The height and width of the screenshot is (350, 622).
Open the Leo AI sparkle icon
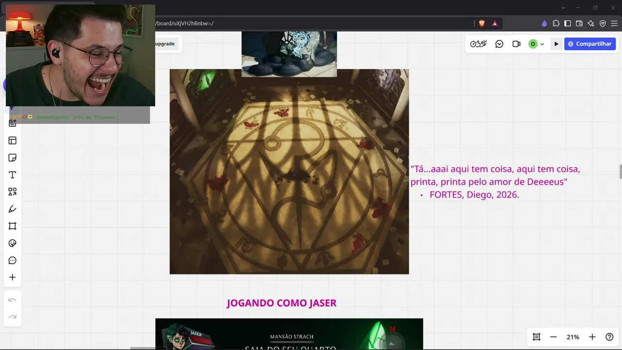591,23
